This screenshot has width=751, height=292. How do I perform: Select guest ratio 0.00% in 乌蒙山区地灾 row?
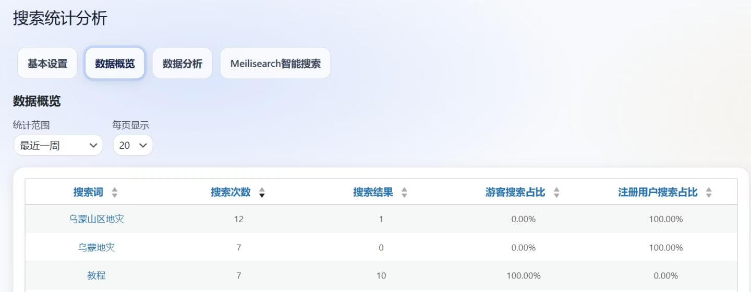[524, 219]
